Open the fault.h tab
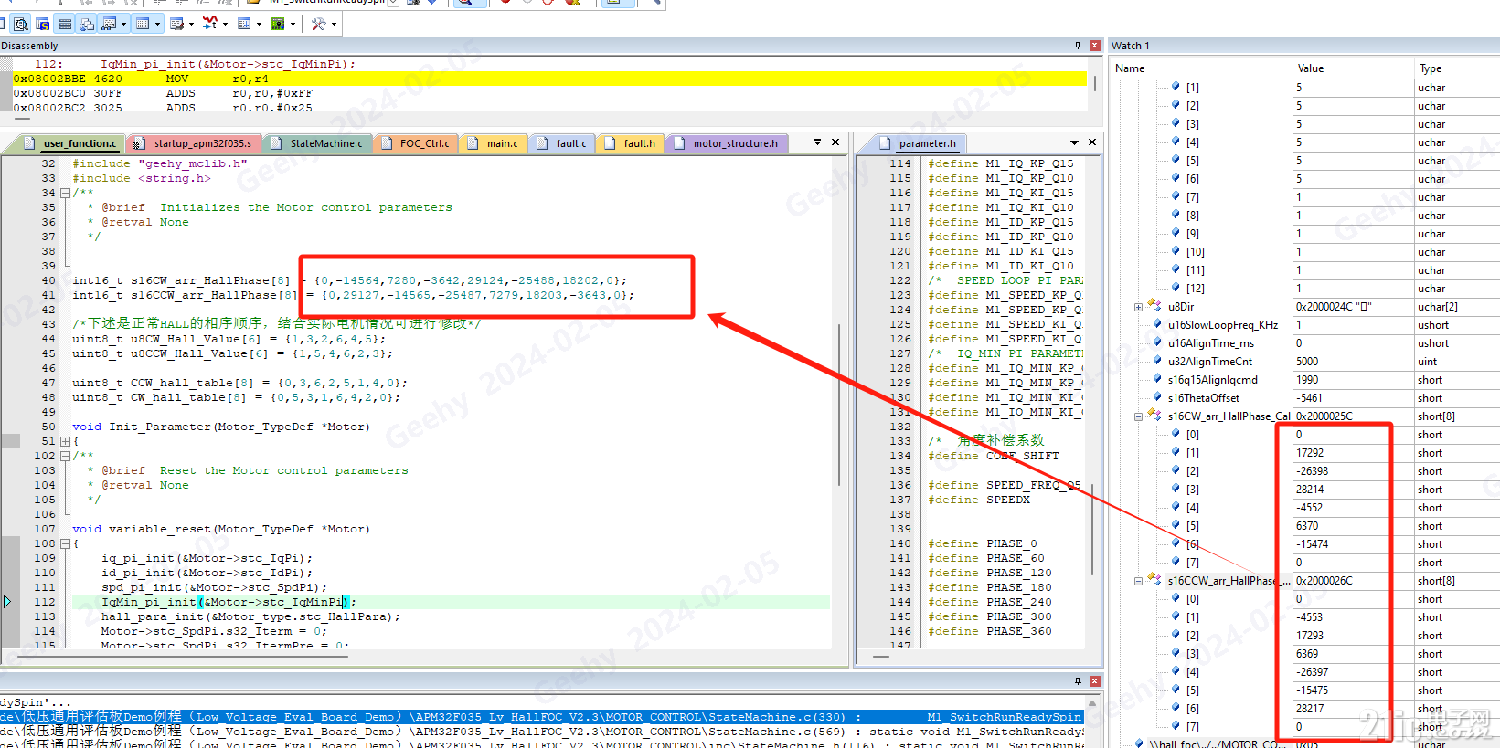The image size is (1500, 748). (x=630, y=143)
